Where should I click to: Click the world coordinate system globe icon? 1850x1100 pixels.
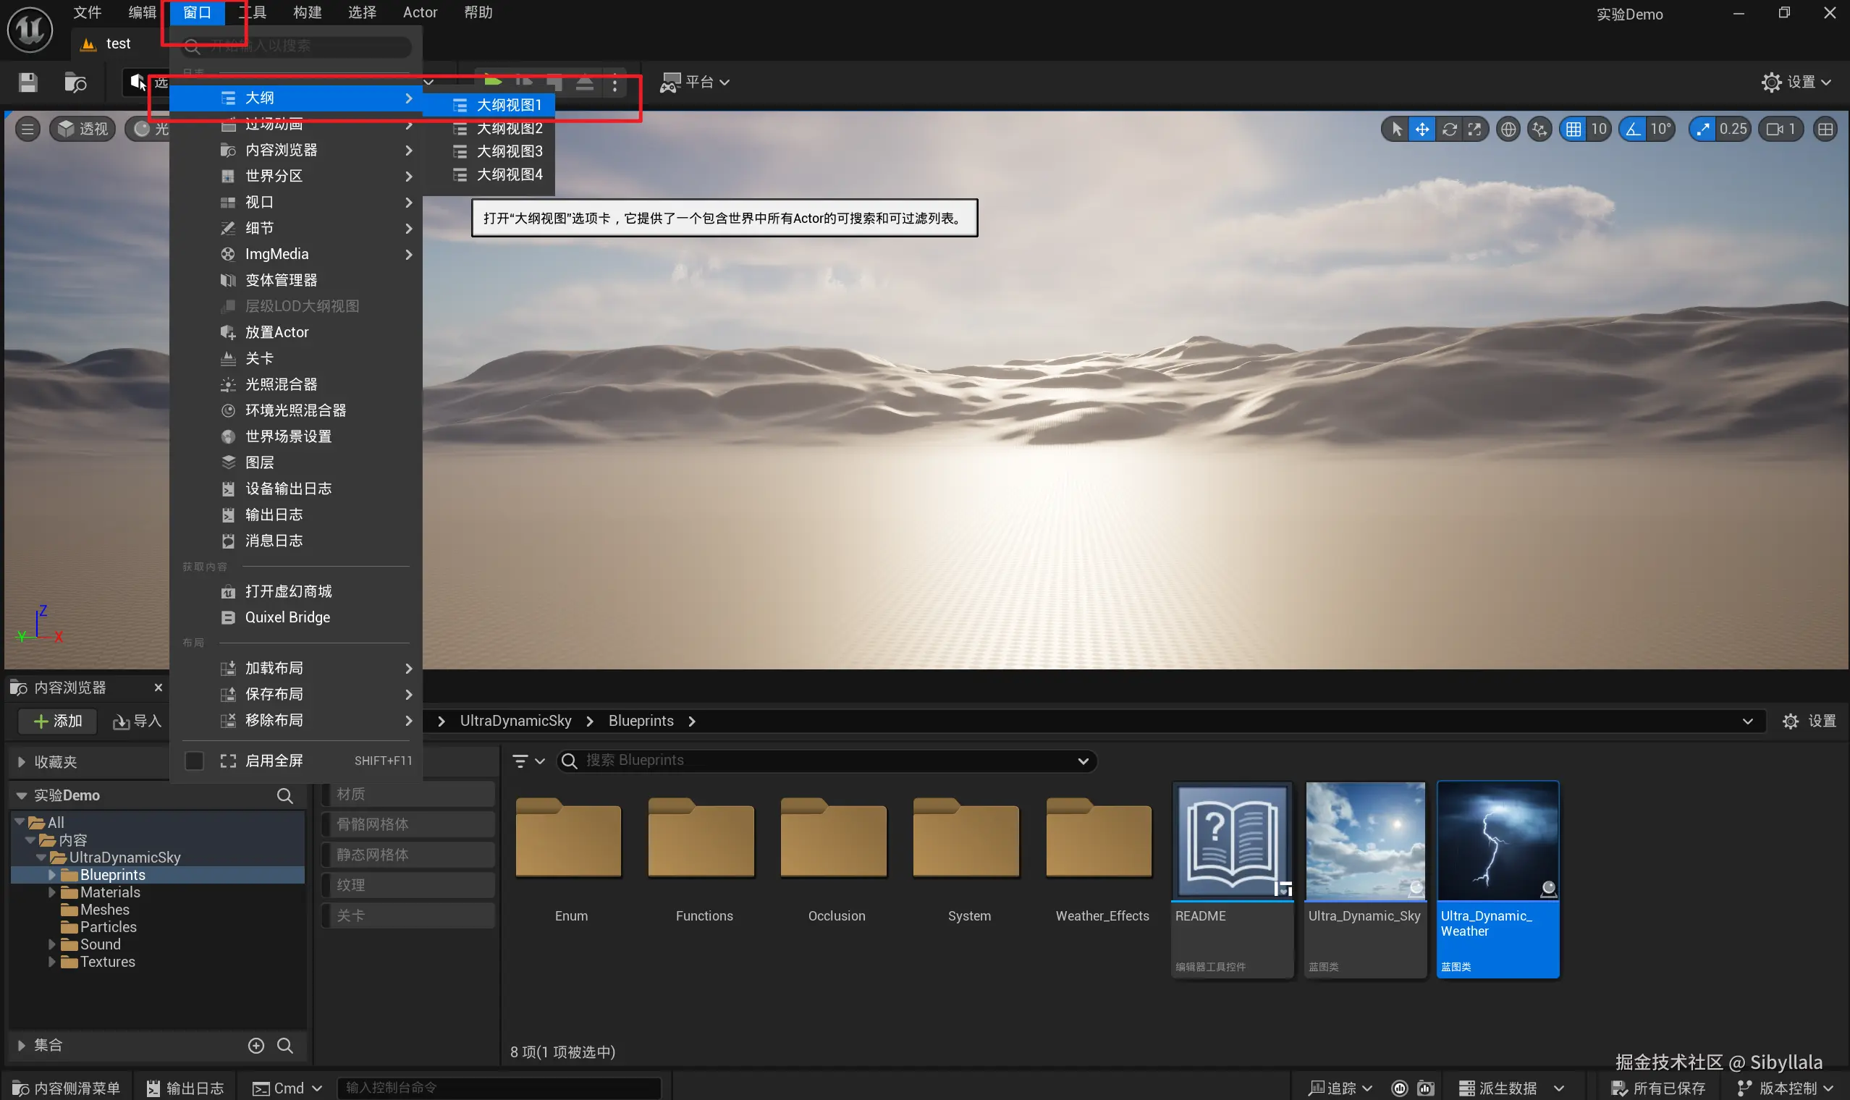coord(1508,129)
